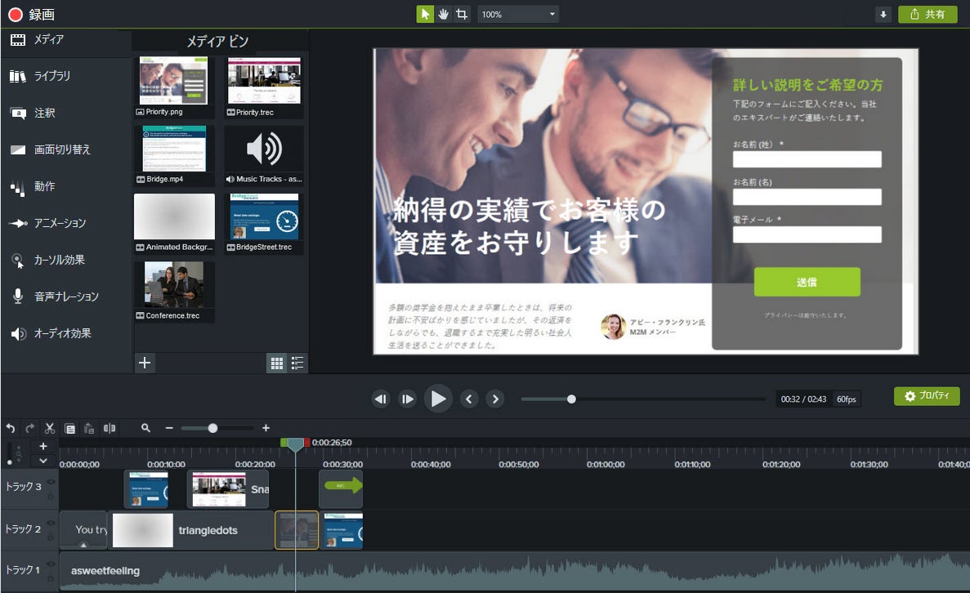Screen dimensions: 970x593
Task: Click the playback progress slider handle
Action: pyautogui.click(x=571, y=399)
